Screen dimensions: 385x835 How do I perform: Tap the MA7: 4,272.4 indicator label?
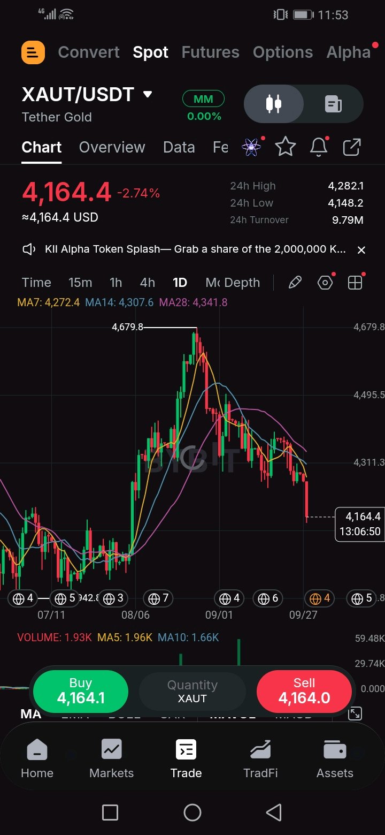tap(49, 302)
